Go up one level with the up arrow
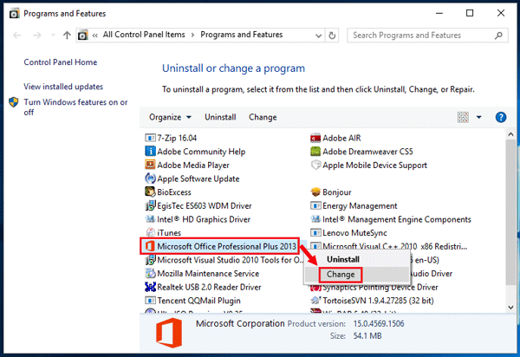Image resolution: width=520 pixels, height=357 pixels. [x=67, y=35]
